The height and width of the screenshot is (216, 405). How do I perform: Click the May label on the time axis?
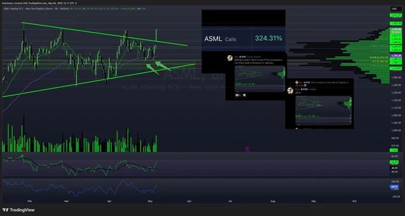(150, 201)
